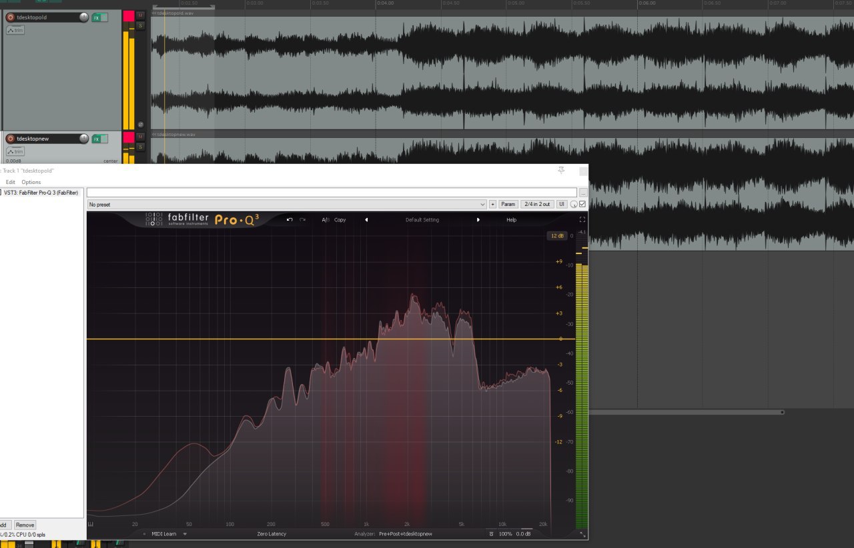The width and height of the screenshot is (854, 548).
Task: Click timeline ruler at 6:00 marker
Action: [x=647, y=3]
